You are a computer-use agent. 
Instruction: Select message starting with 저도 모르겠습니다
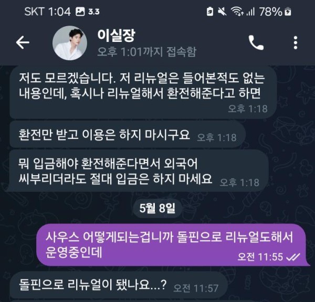(x=143, y=92)
